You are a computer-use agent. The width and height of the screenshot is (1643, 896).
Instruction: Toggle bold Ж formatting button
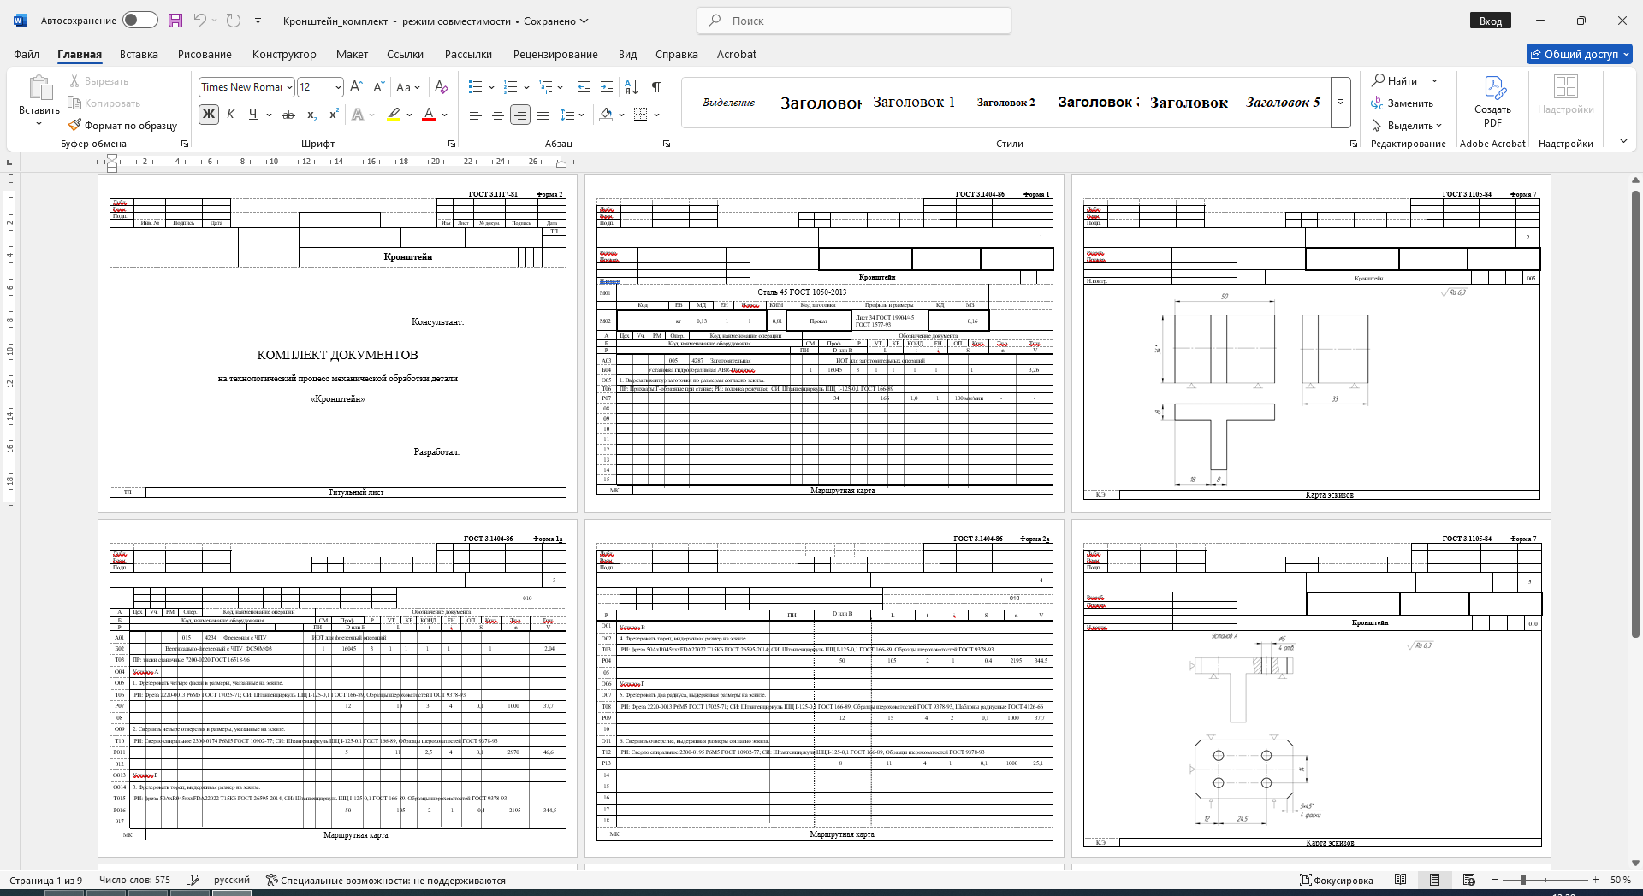(209, 115)
